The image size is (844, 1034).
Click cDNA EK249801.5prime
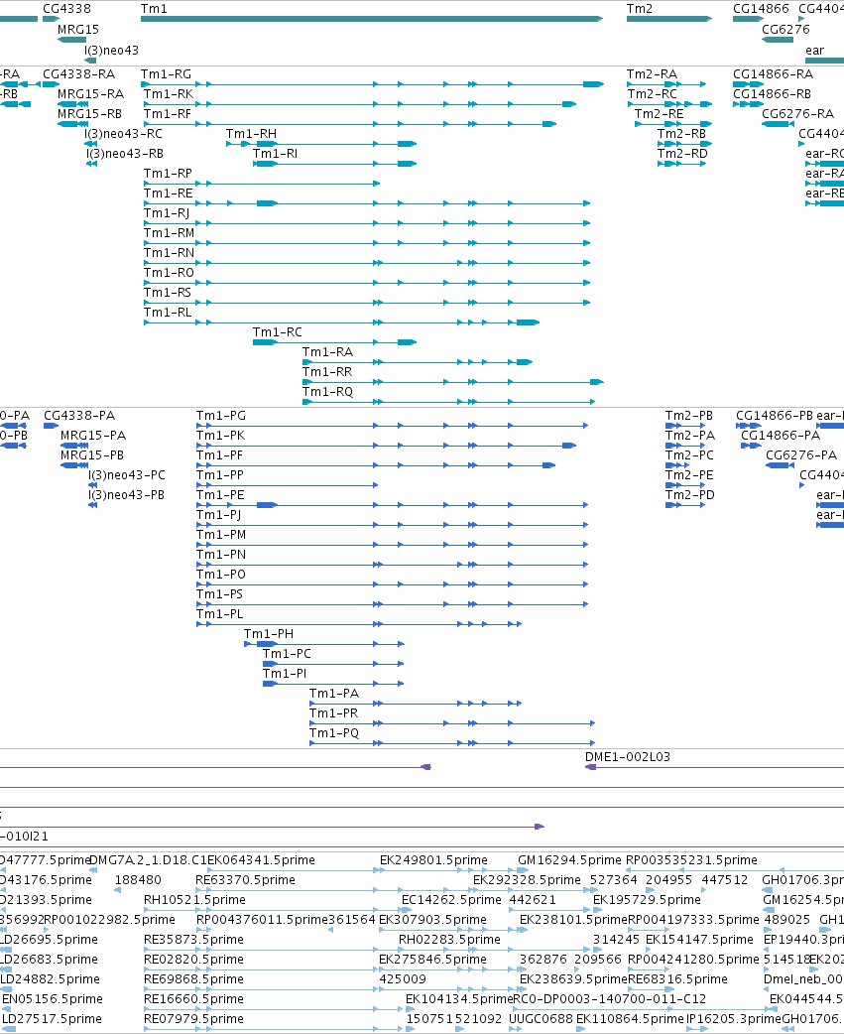pos(433,860)
